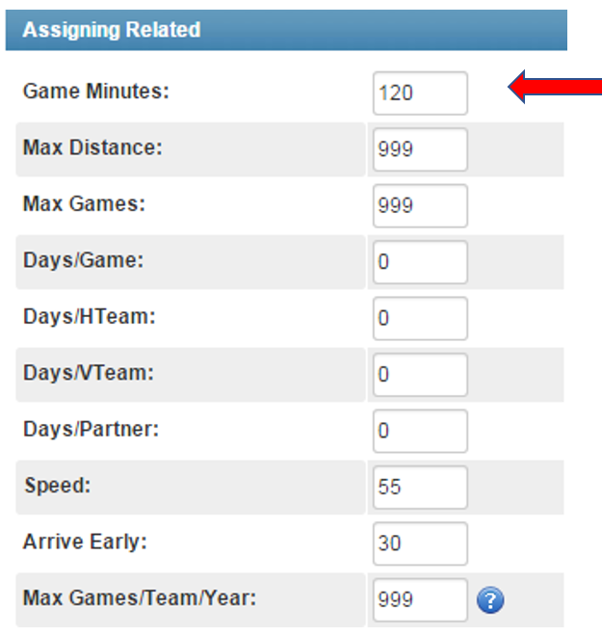
Task: Click the Speed field showing 55
Action: coord(420,488)
